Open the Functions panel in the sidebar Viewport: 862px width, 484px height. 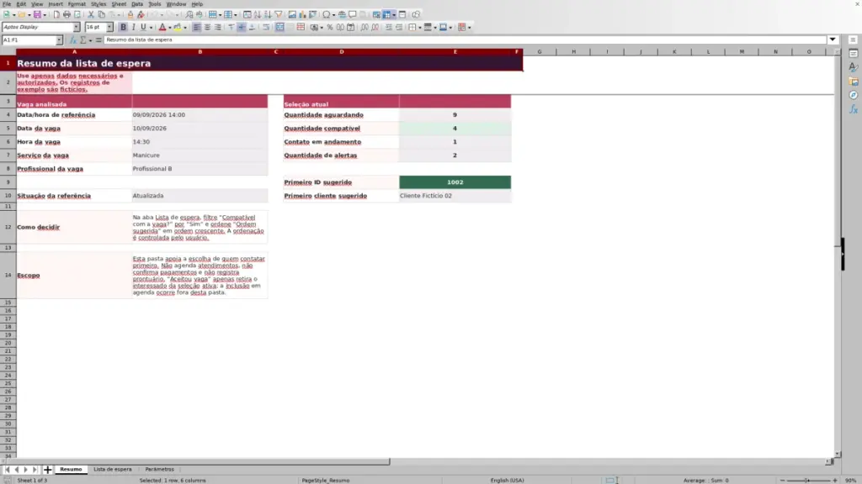tap(854, 110)
